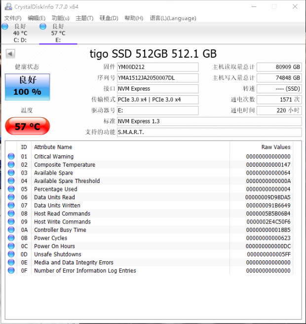Select the C: D: disk status orb
The height and width of the screenshot is (324, 306).
click(5, 27)
